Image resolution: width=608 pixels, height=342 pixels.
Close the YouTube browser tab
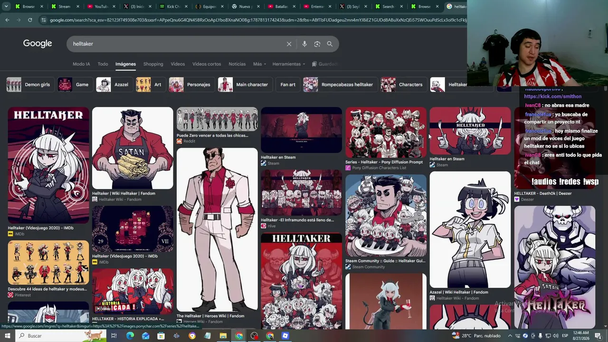tap(114, 7)
